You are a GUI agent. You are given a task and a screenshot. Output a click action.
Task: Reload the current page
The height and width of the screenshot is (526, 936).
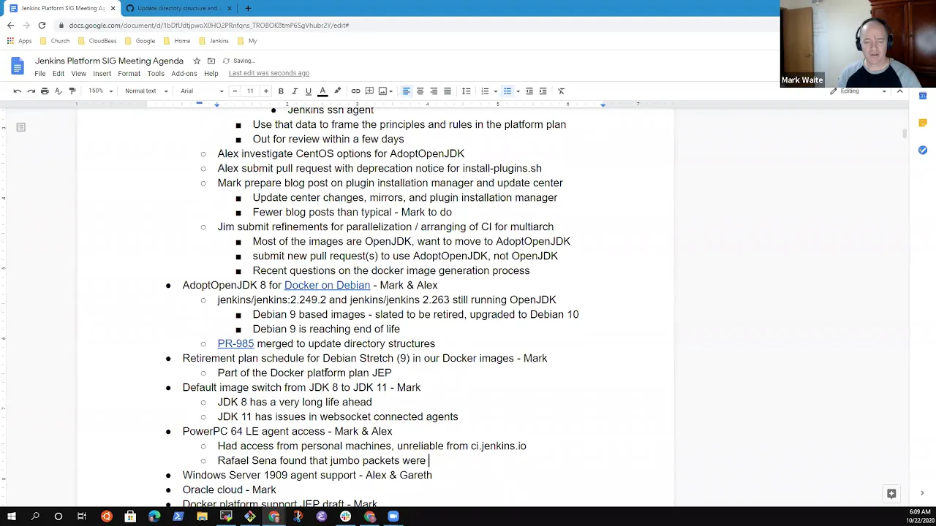42,25
